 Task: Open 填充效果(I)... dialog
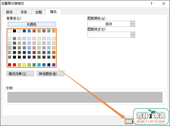[x=20, y=74]
